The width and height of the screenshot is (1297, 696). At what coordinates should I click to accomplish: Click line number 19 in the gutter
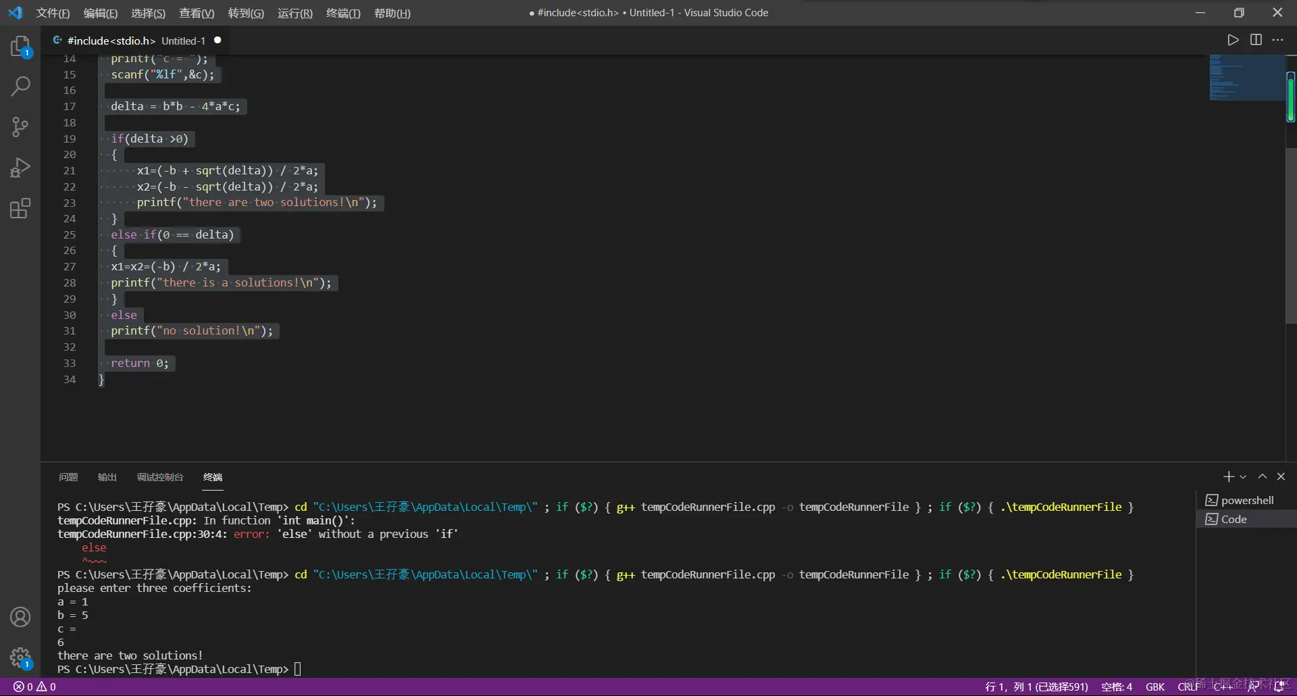point(70,139)
